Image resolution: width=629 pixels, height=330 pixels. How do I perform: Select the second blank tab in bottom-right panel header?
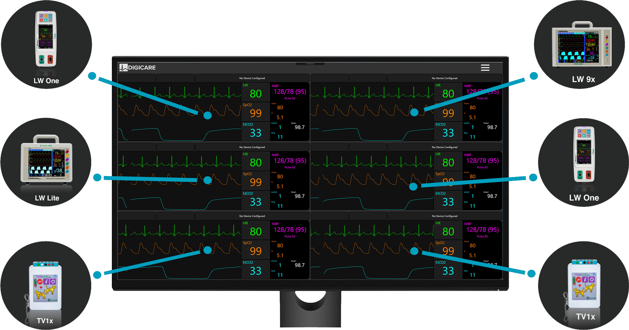pyautogui.click(x=368, y=216)
